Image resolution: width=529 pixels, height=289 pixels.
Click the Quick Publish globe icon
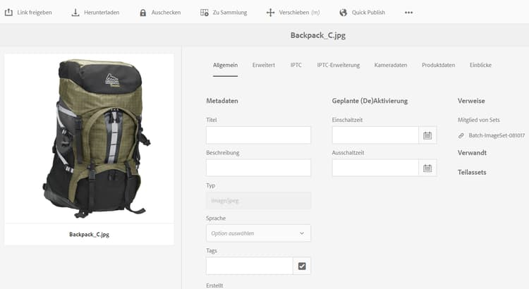coord(343,13)
